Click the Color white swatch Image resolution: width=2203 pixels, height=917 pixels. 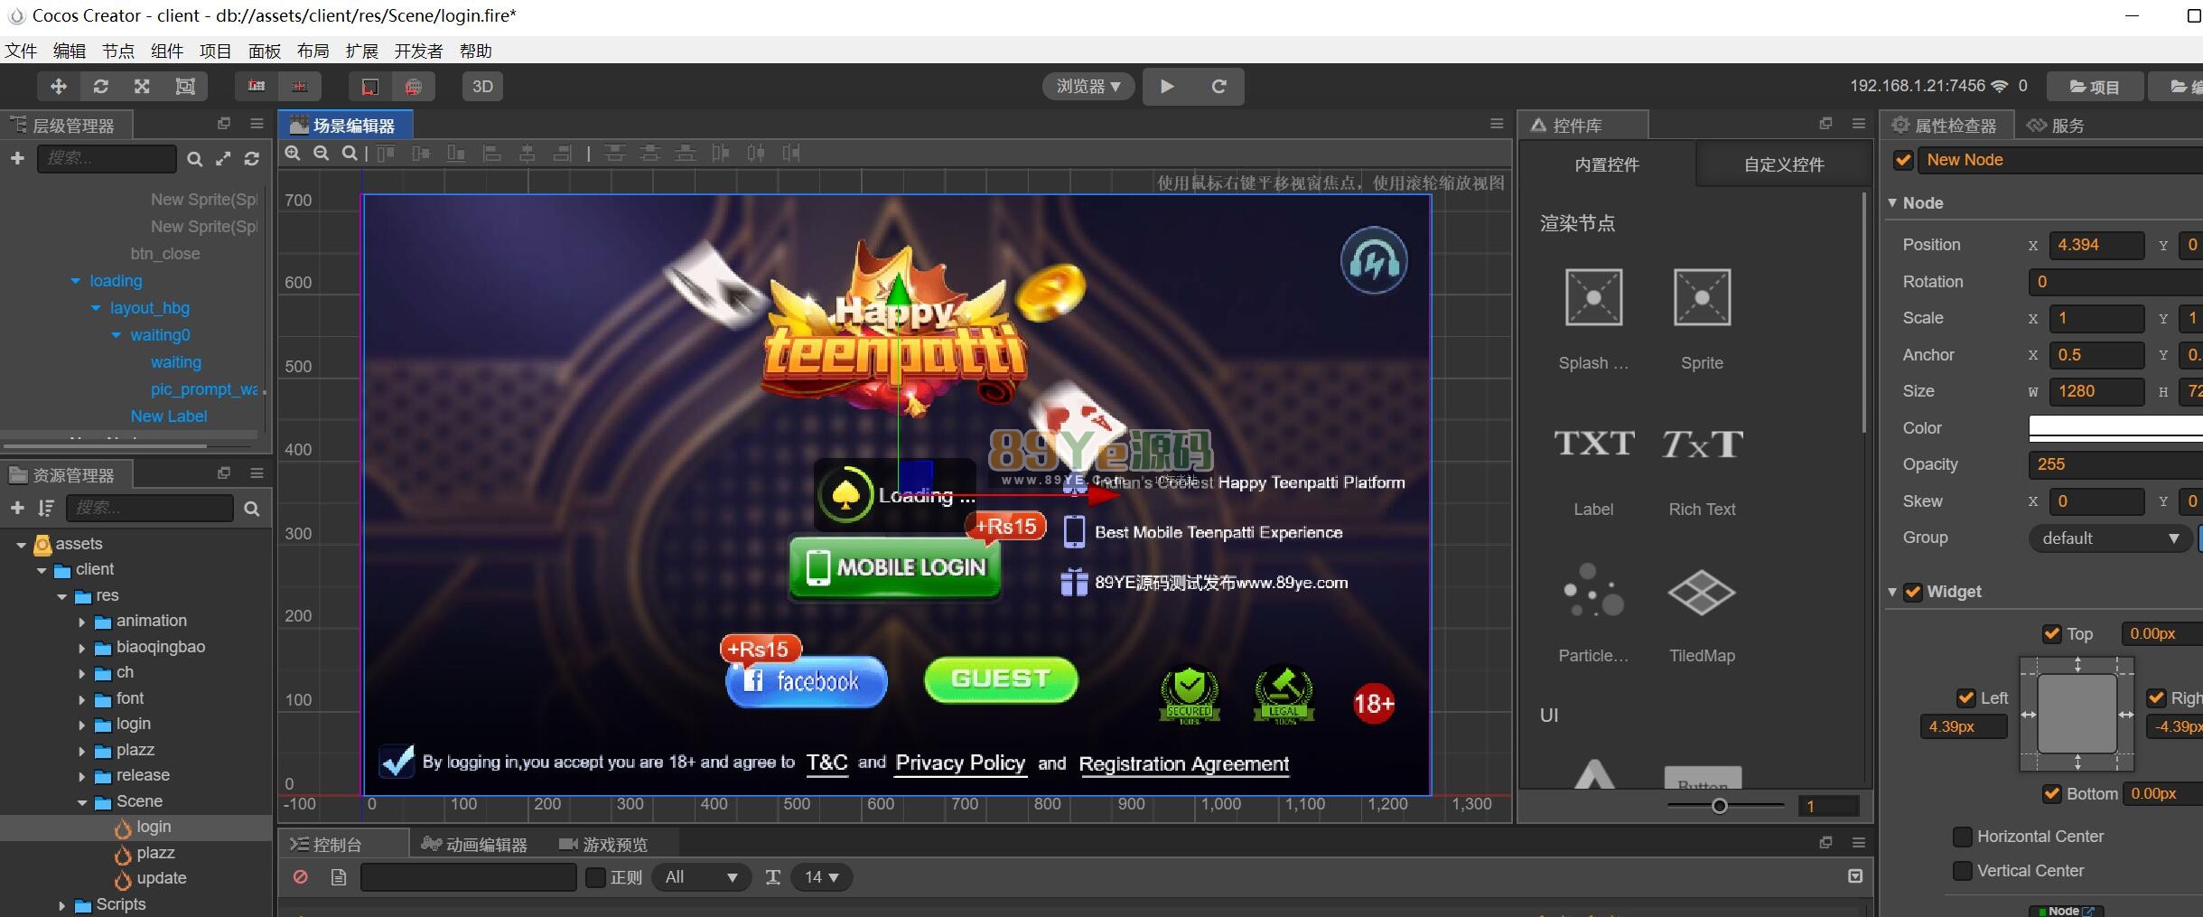pyautogui.click(x=2115, y=428)
